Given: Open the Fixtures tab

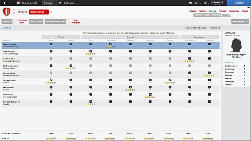Looking at the screenshot, I should click(x=222, y=11).
